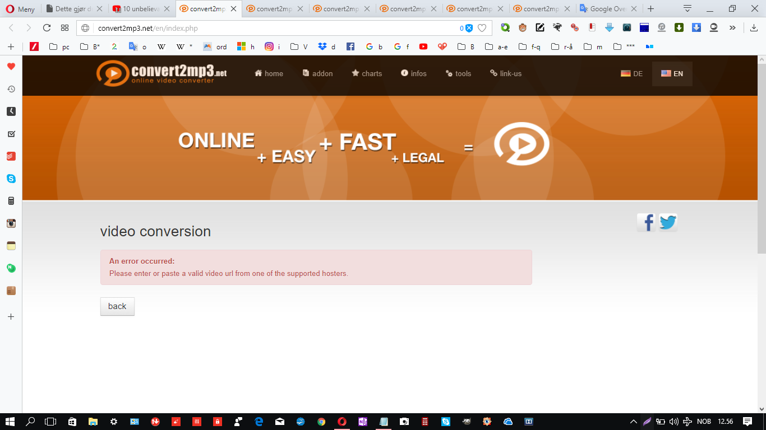Click the convert2mp3.net logo
This screenshot has height=430, width=766.
[161, 73]
